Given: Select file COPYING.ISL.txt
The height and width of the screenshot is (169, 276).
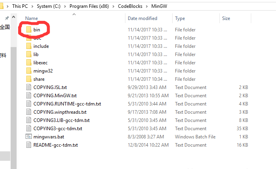Looking at the screenshot, I should pyautogui.click(x=50, y=87).
